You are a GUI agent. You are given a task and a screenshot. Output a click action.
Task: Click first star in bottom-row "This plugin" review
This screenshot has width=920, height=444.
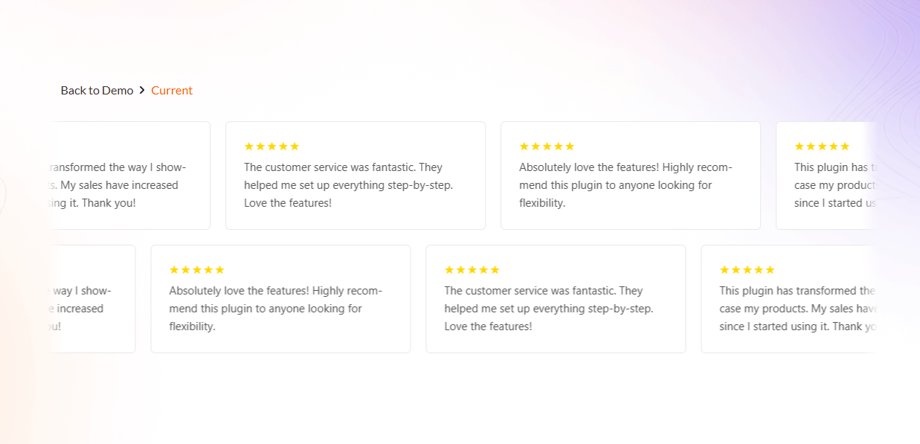[x=724, y=270]
